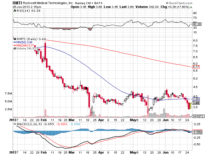The image size is (205, 155).
Task: Click the RMTI (Daily) 3.68 legend
Action: click(31, 39)
